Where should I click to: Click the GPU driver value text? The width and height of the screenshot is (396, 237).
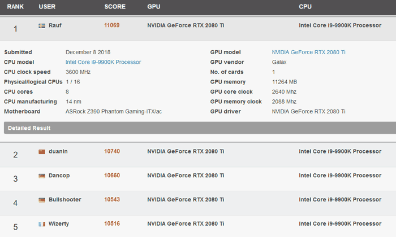[308, 112]
